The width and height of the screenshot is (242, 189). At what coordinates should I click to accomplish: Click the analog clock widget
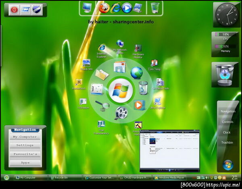pos(227,15)
